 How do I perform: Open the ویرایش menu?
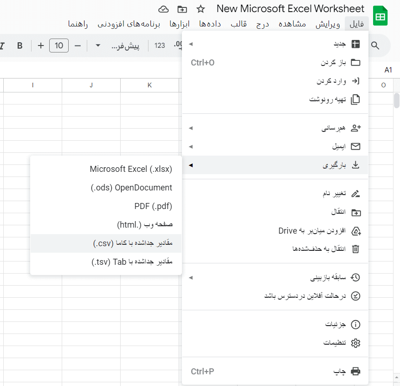(328, 24)
